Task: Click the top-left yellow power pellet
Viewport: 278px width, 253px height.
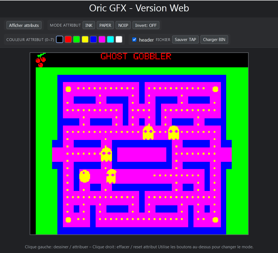Action: click(68, 89)
